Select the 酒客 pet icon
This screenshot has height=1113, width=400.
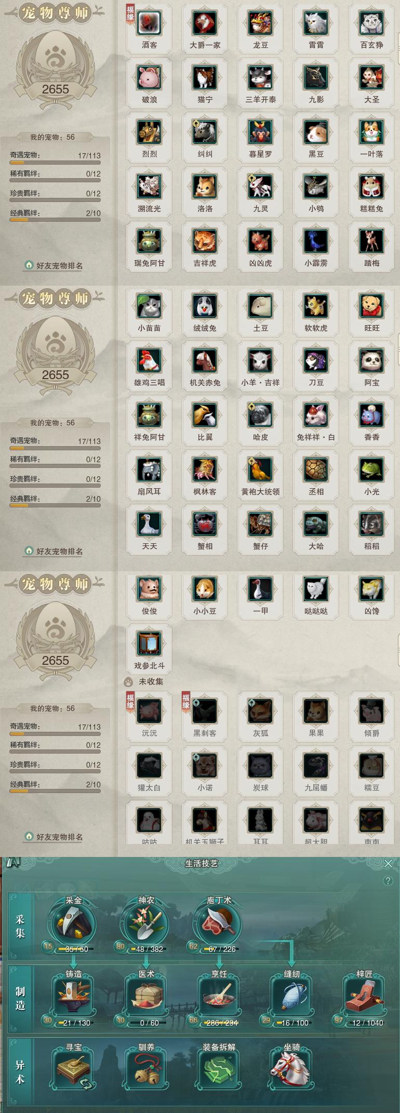click(x=149, y=23)
